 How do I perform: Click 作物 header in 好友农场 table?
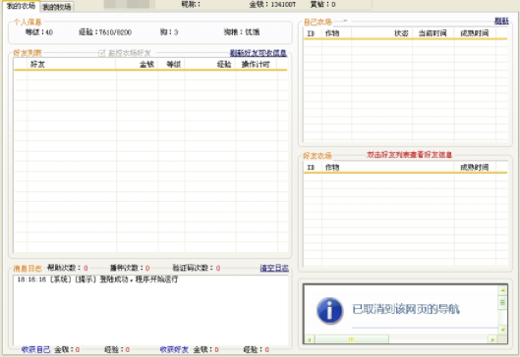[x=387, y=167]
